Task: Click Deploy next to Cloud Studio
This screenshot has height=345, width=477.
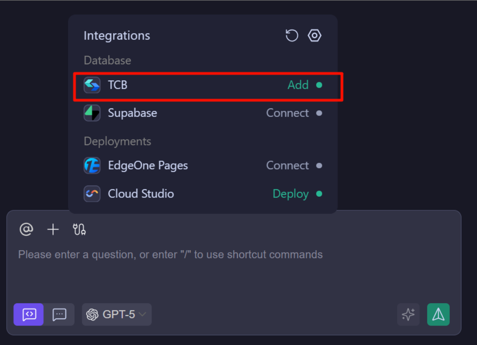Action: (291, 194)
